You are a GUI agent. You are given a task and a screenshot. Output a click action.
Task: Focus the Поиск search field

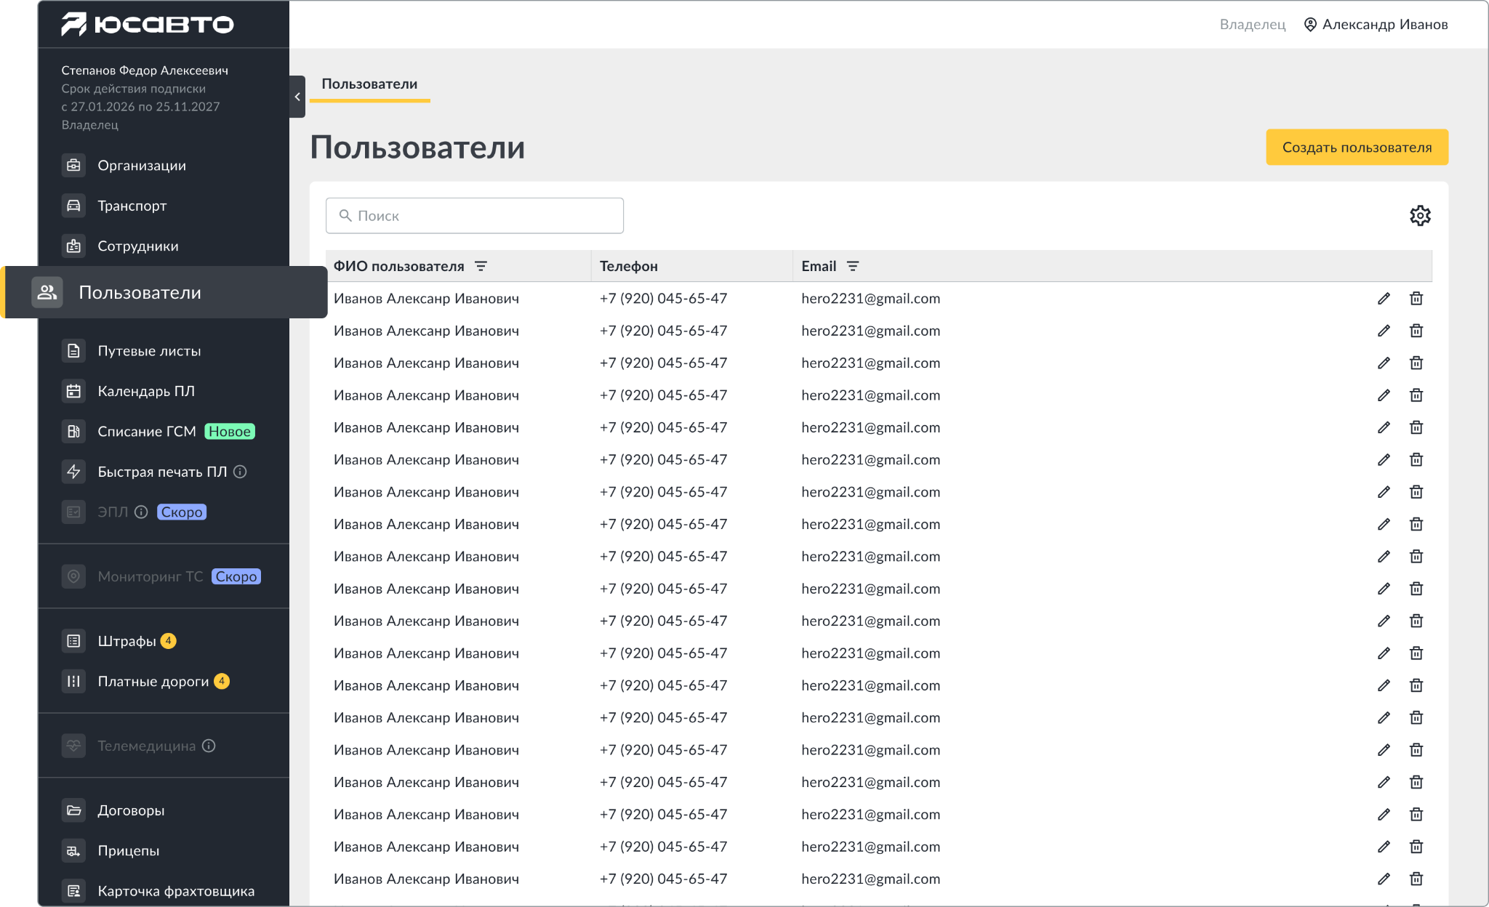pos(475,216)
